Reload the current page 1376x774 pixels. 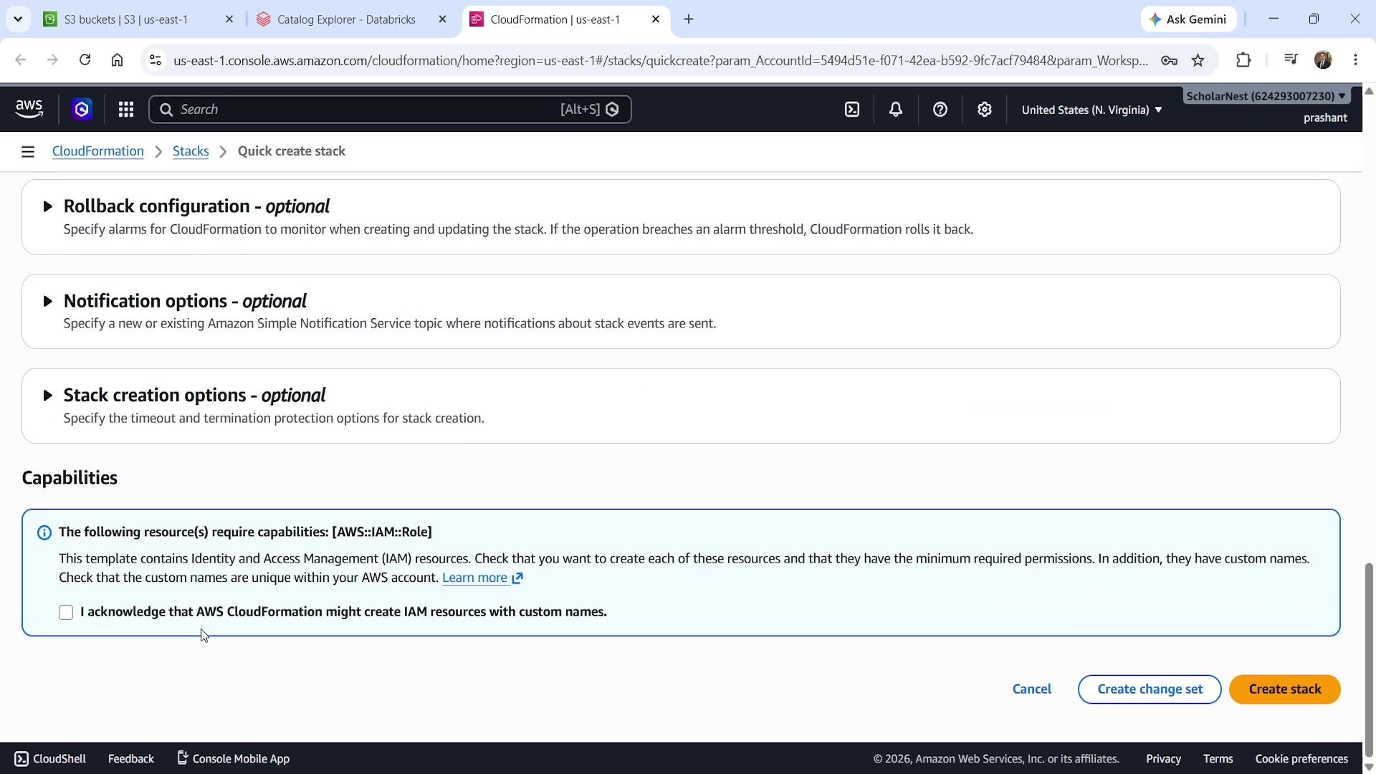coord(85,60)
